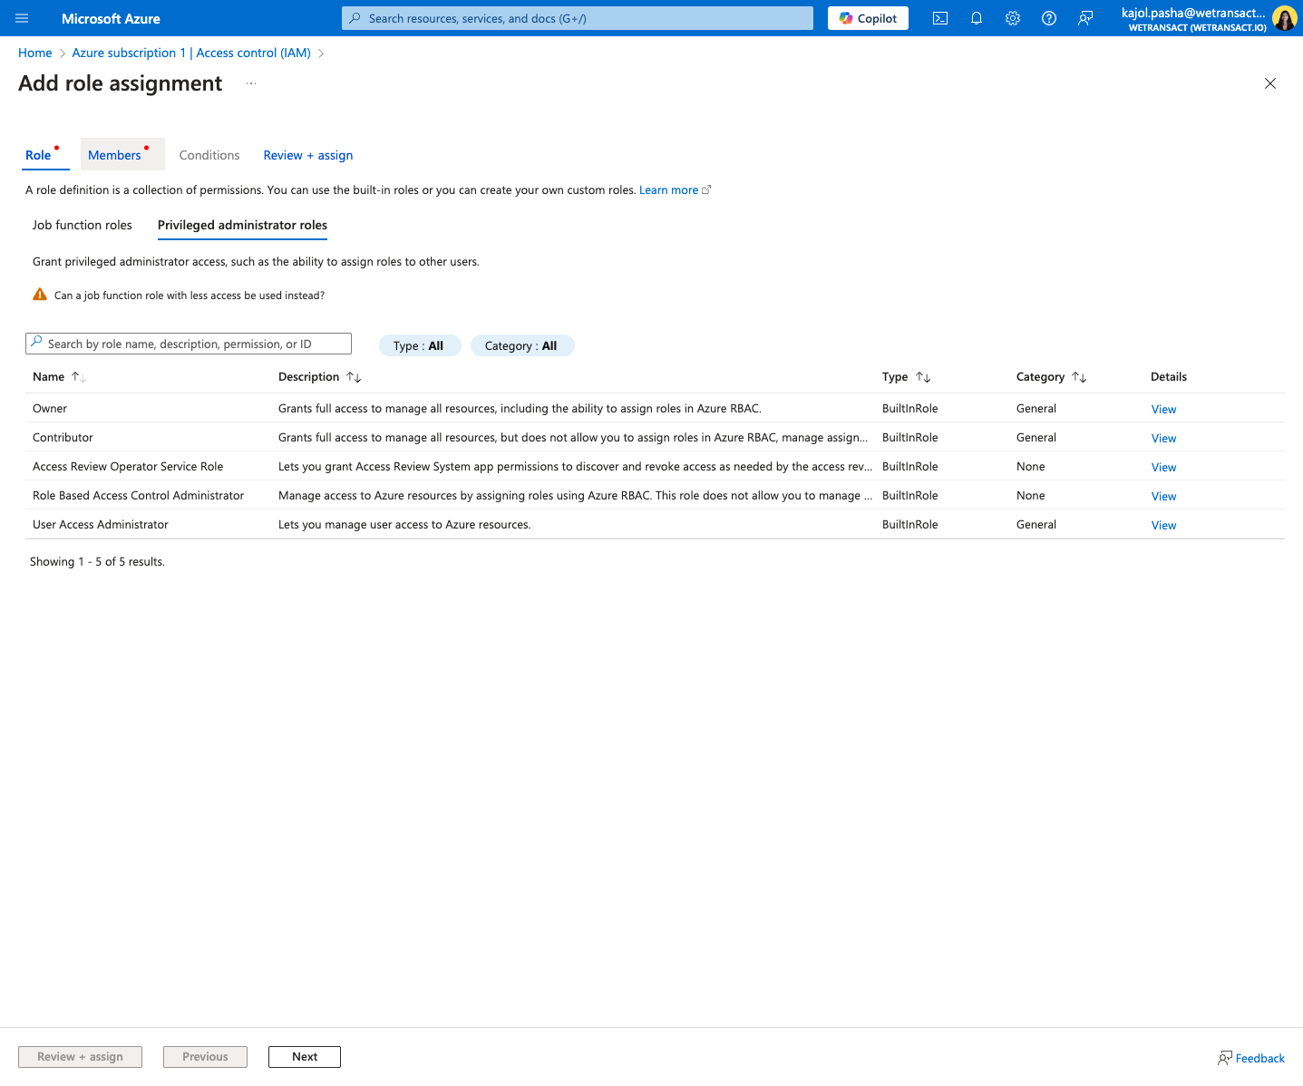Image resolution: width=1303 pixels, height=1086 pixels.
Task: Click the role search input field
Action: point(189,344)
